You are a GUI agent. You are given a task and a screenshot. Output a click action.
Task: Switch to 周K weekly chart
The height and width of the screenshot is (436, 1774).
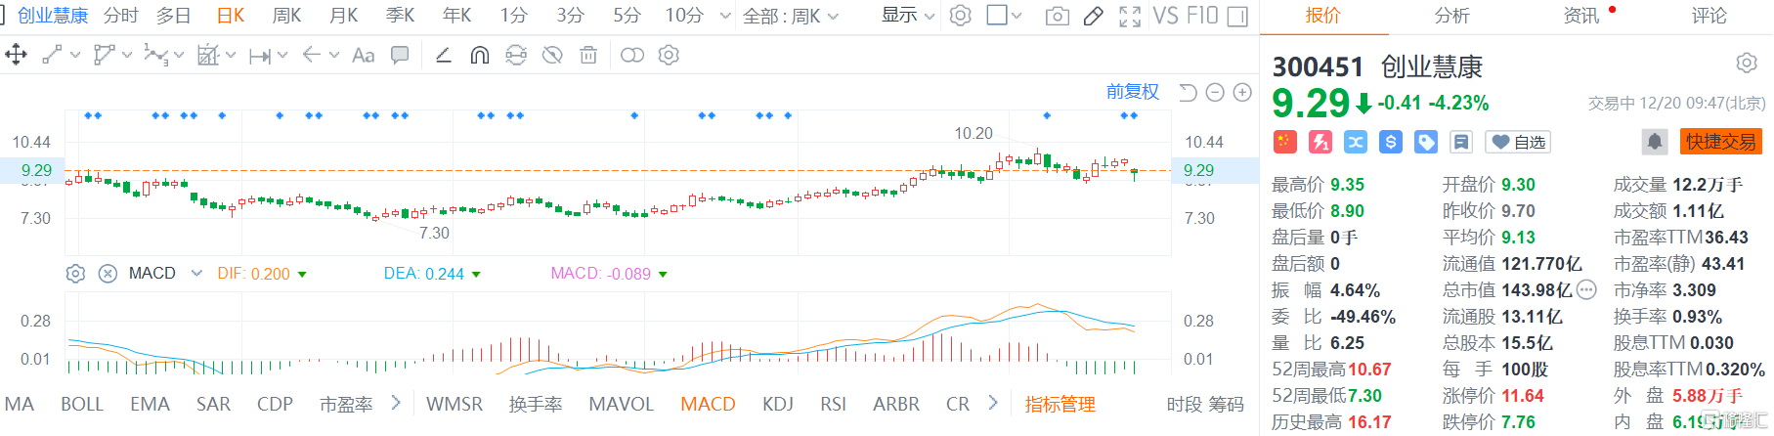286,16
